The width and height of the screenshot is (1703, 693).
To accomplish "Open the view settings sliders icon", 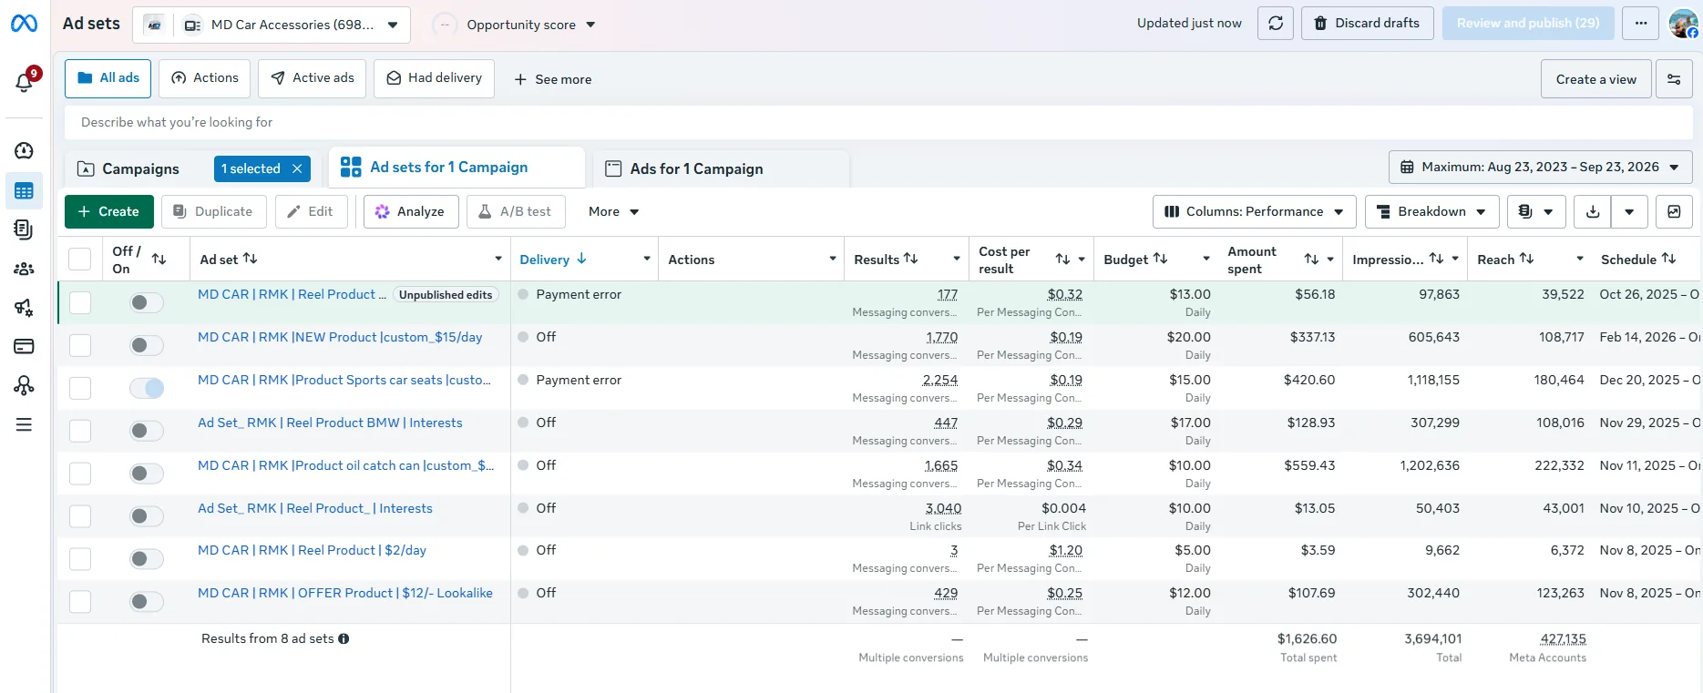I will 1674,79.
